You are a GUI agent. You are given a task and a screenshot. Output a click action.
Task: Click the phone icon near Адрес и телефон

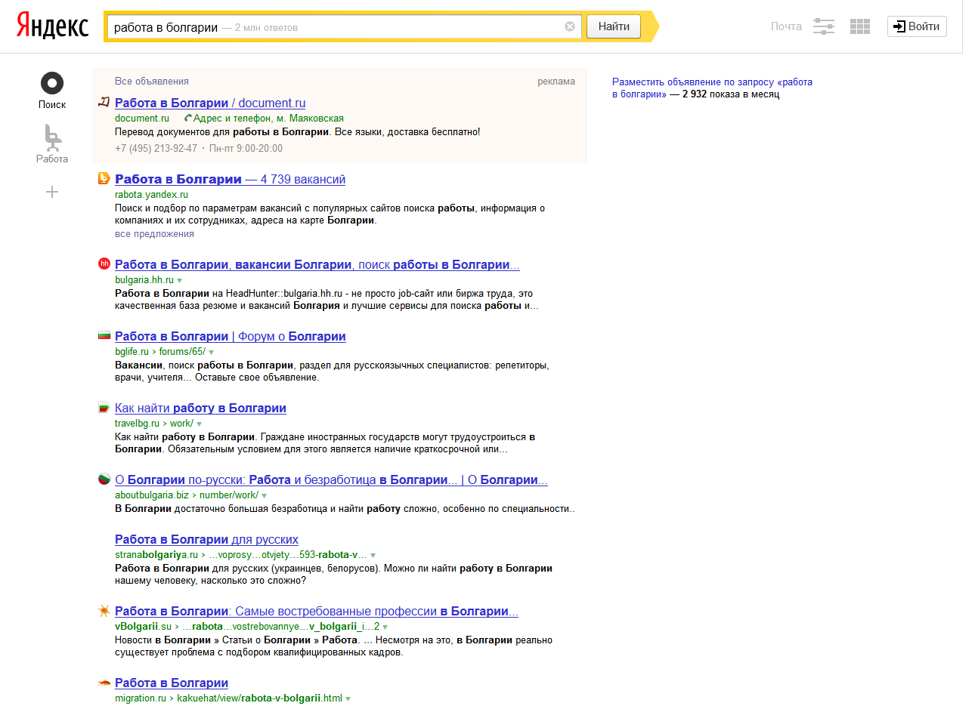pyautogui.click(x=188, y=118)
